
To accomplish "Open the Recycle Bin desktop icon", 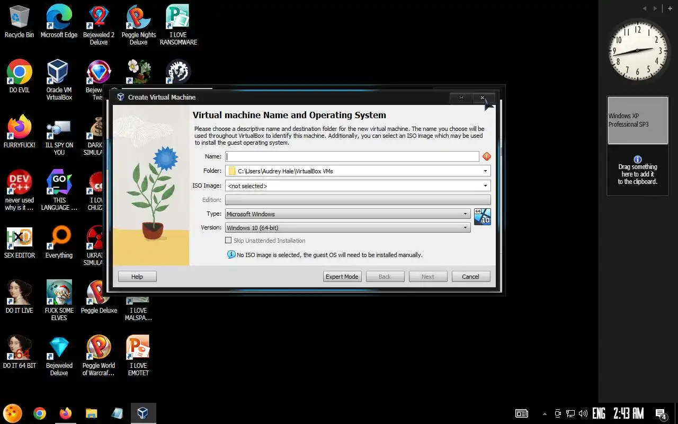I will pos(19,21).
